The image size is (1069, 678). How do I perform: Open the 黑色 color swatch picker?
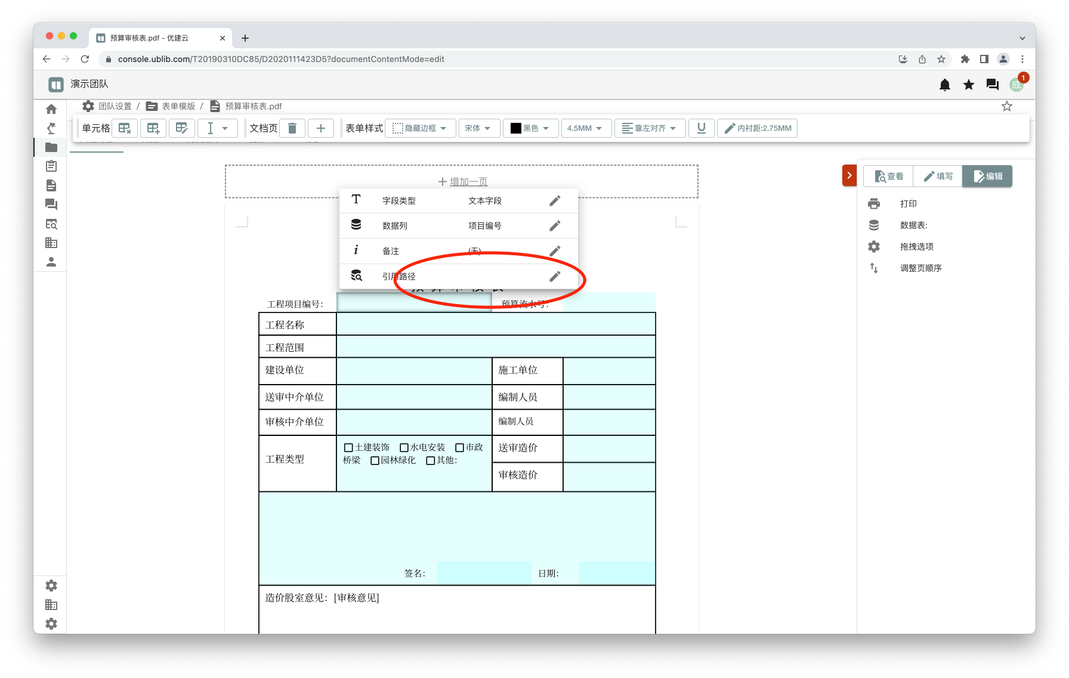tap(530, 128)
